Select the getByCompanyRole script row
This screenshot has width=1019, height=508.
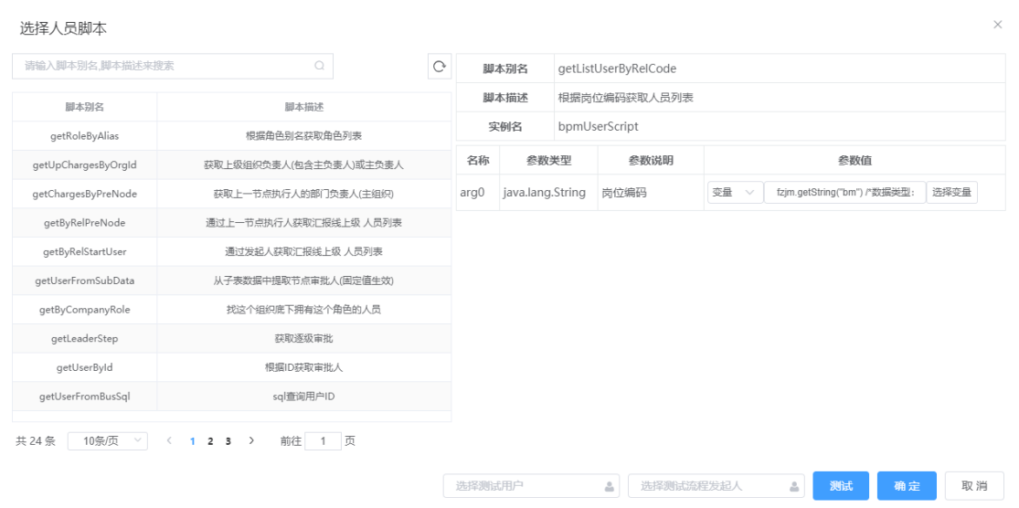click(x=232, y=309)
